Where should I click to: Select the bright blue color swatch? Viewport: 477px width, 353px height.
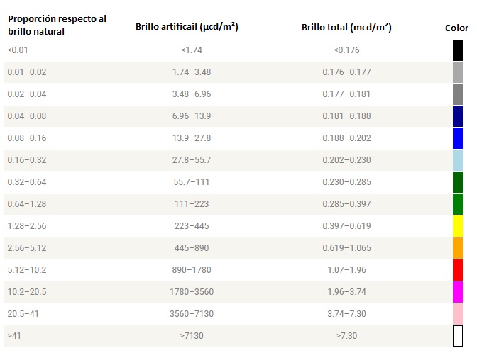tap(458, 138)
